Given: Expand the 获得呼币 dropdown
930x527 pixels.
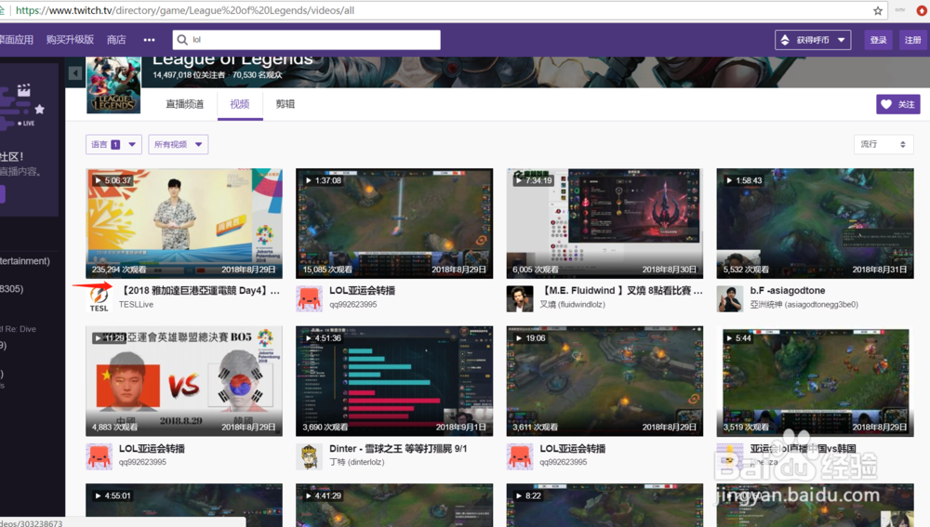Looking at the screenshot, I should (x=813, y=40).
